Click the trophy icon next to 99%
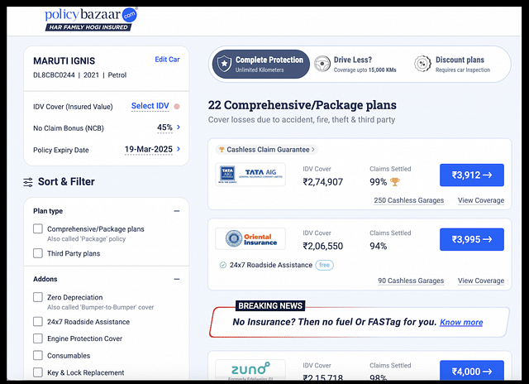The height and width of the screenshot is (384, 529). (395, 182)
